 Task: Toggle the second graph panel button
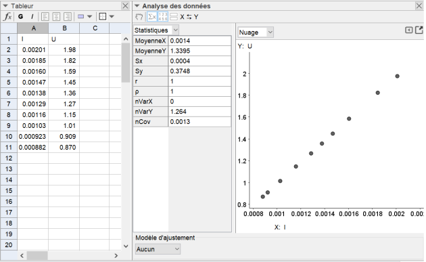[x=173, y=17]
